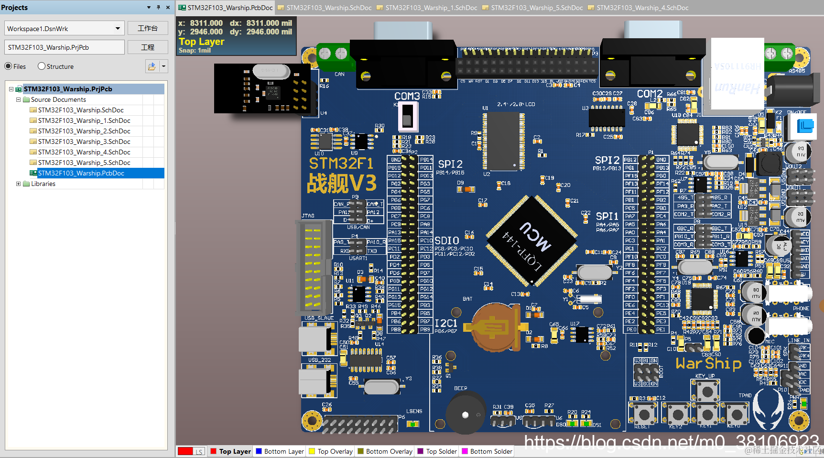Image resolution: width=824 pixels, height=458 pixels.
Task: Close the Projects panel
Action: 168,7
